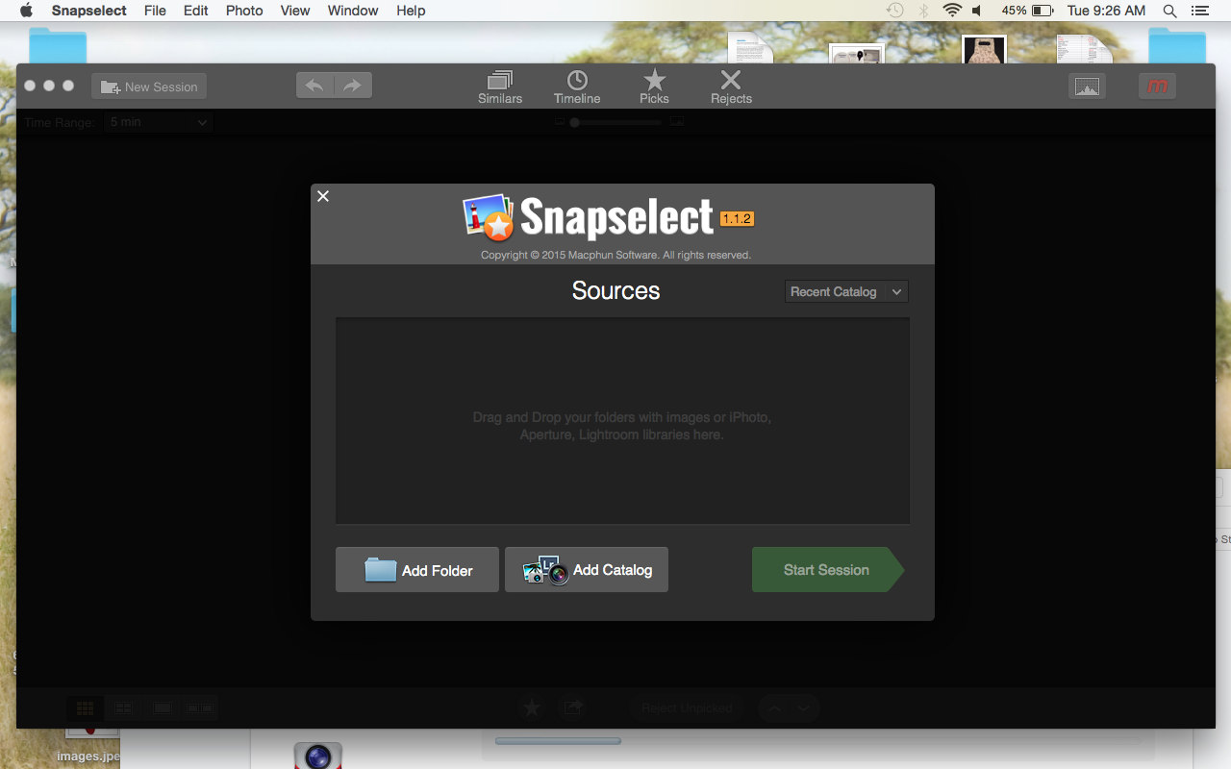The height and width of the screenshot is (769, 1231).
Task: Open the red Macphun m button
Action: click(x=1158, y=87)
